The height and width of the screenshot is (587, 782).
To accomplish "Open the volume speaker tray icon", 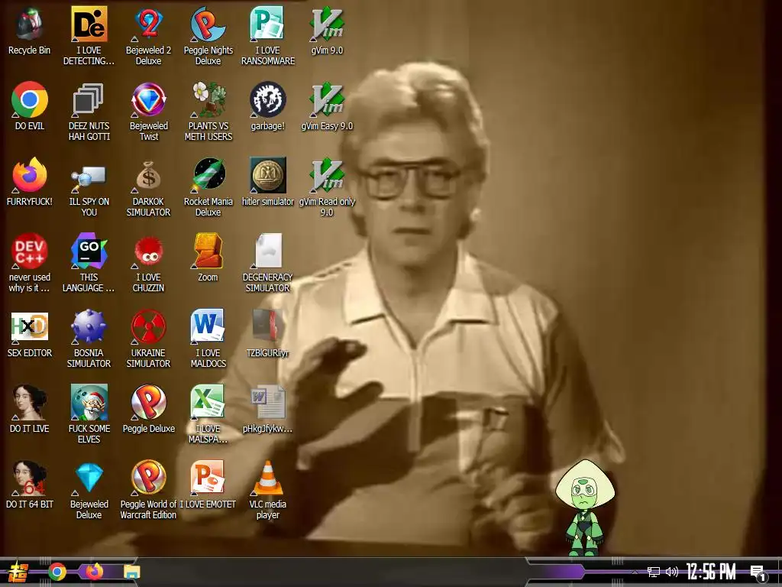I will point(672,572).
